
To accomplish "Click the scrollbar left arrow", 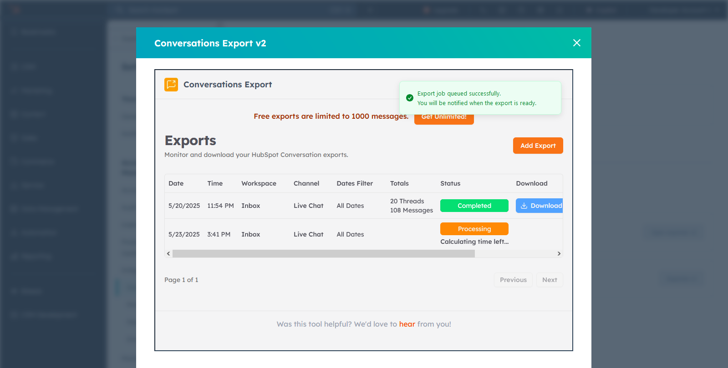I will 168,254.
